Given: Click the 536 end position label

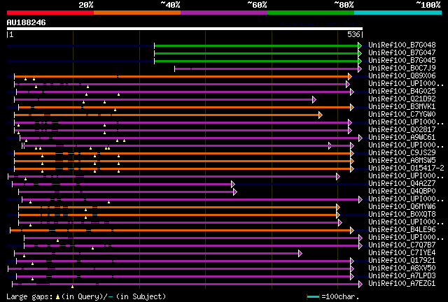Looking at the screenshot, I should point(353,34).
